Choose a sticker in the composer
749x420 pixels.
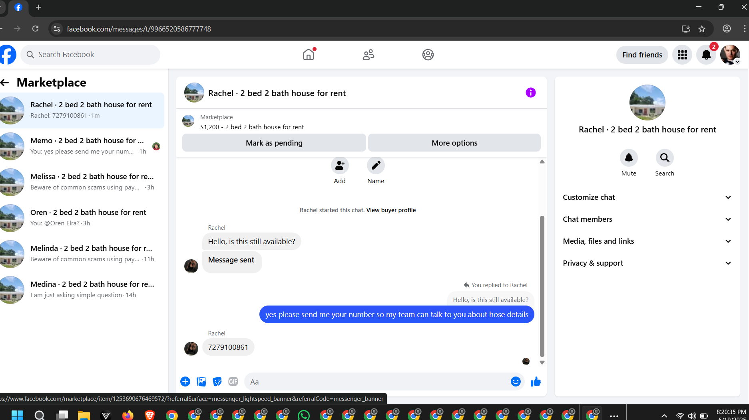pos(217,382)
